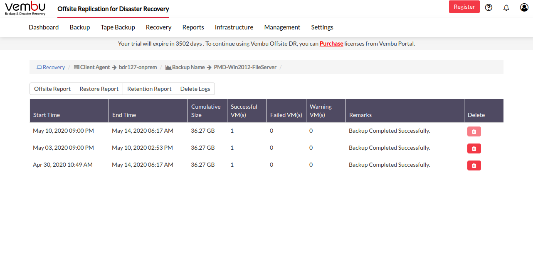The width and height of the screenshot is (533, 253).
Task: Select the May 10, 2020 09:00 PM start time
Action: pyautogui.click(x=63, y=131)
